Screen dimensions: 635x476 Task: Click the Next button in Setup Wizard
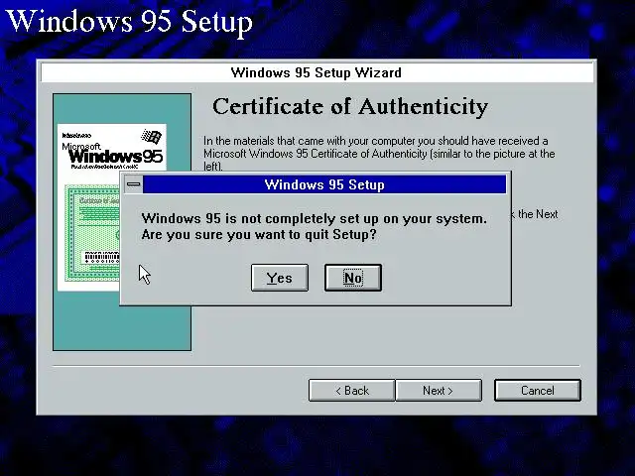coord(439,390)
